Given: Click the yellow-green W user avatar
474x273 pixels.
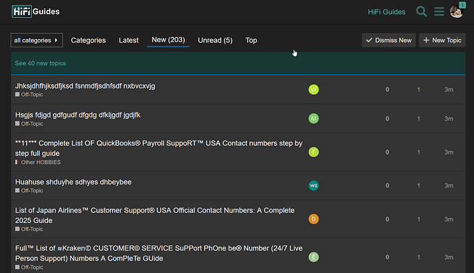Looking at the screenshot, I should 313,90.
